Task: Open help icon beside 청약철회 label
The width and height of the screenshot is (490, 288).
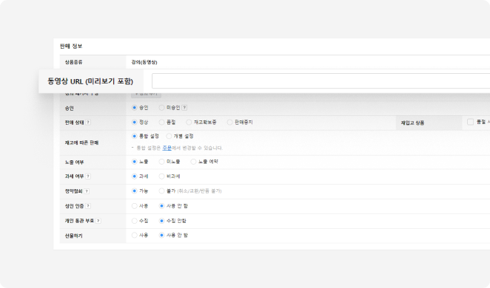Action: 87,191
